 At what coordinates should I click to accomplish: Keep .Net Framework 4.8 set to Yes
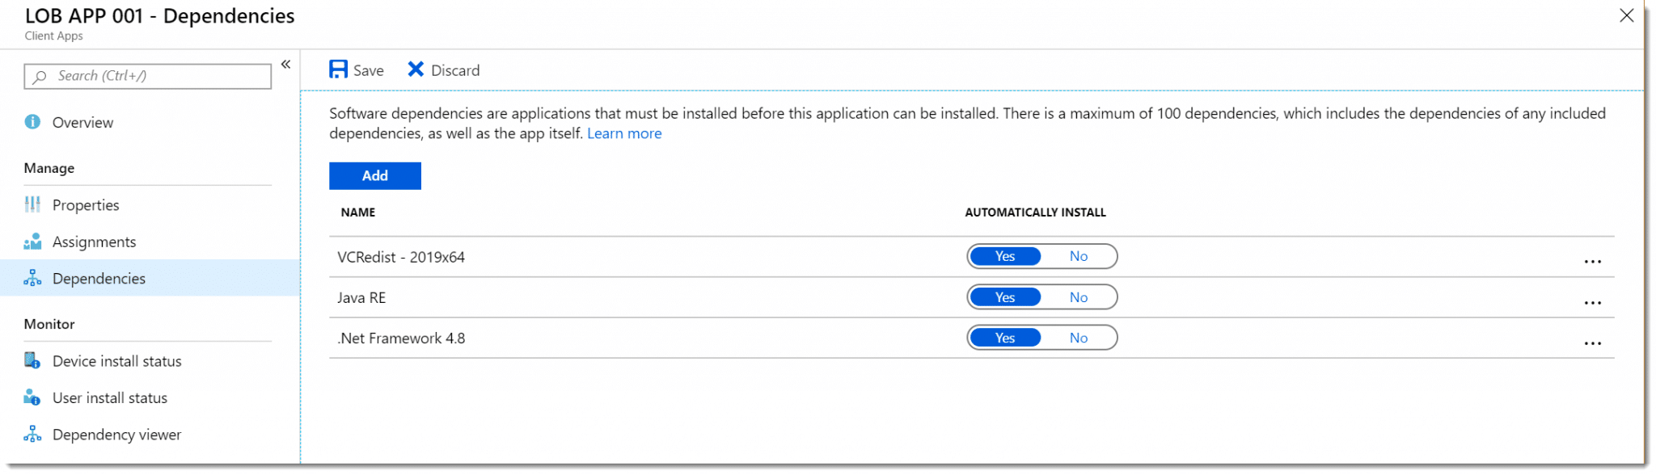[1004, 337]
